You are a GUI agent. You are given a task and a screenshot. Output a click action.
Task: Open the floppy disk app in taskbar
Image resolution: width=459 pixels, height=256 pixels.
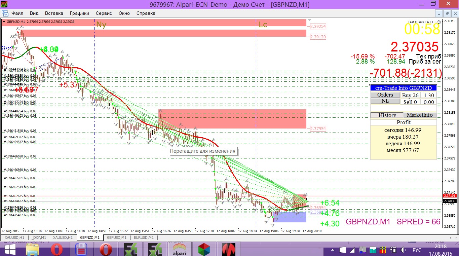(x=82, y=250)
